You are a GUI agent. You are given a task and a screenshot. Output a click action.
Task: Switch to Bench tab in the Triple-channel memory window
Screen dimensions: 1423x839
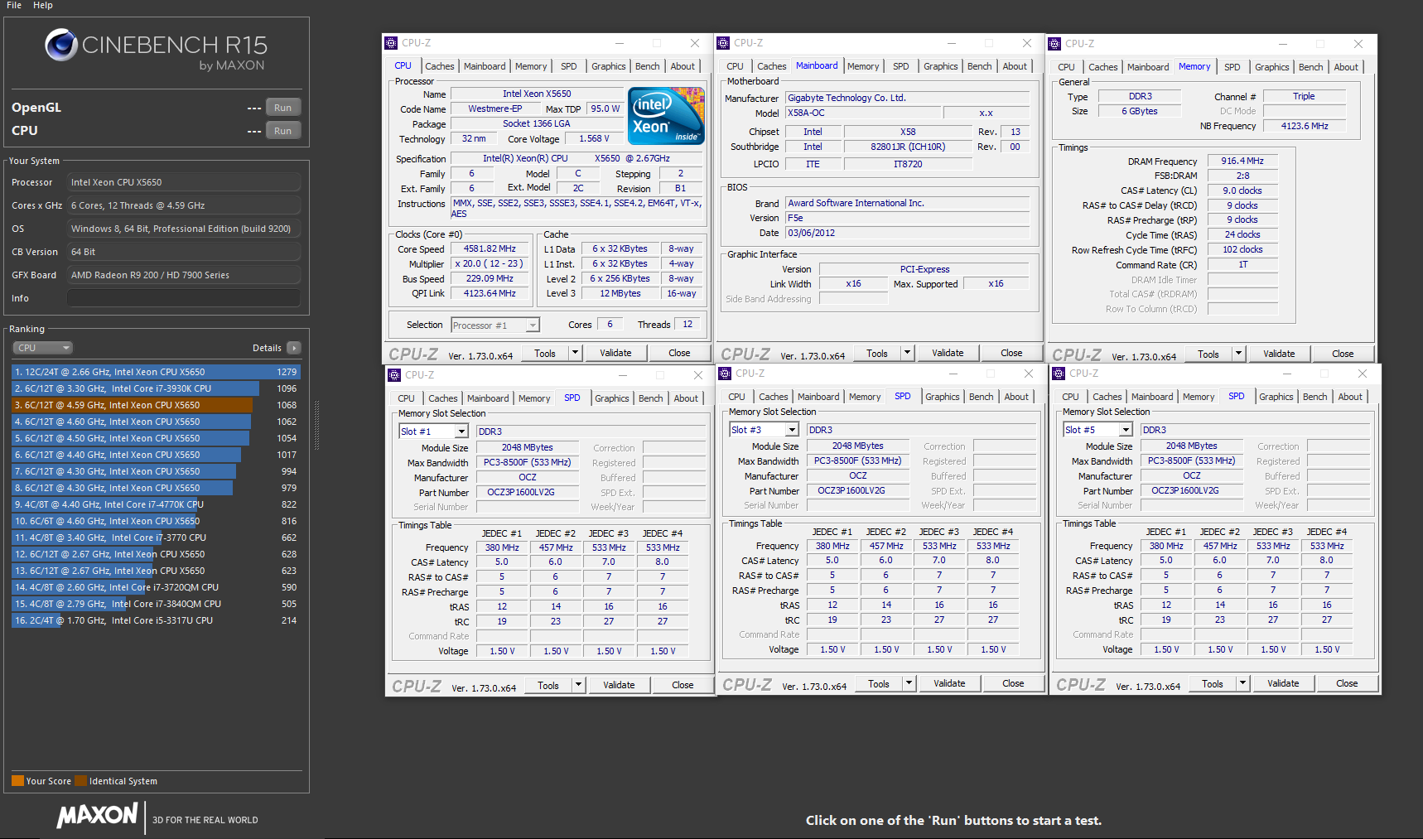(x=1310, y=67)
